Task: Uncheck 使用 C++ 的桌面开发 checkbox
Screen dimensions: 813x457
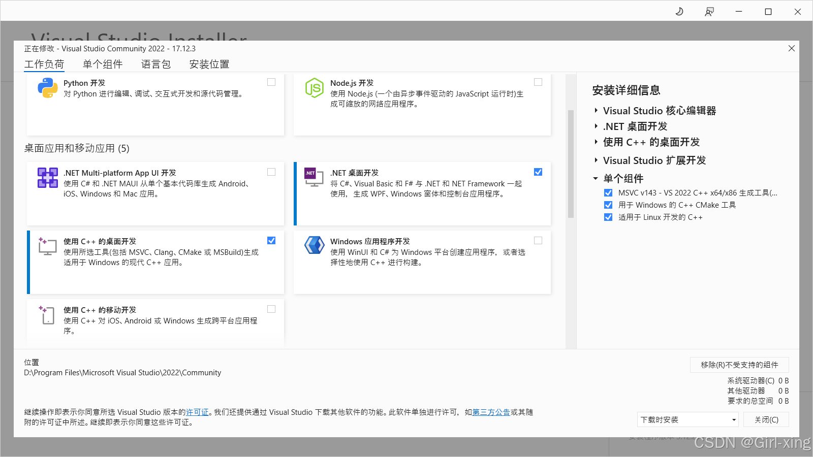Action: (x=271, y=240)
